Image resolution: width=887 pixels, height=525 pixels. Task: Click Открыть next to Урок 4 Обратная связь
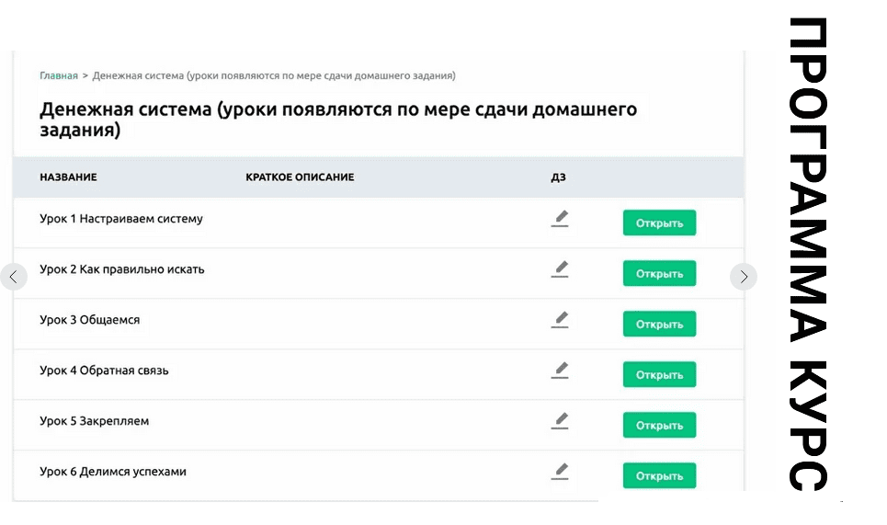pyautogui.click(x=659, y=375)
